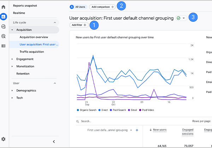Open the Configure table icon in left rail
212x148 pixels.
point(4,46)
